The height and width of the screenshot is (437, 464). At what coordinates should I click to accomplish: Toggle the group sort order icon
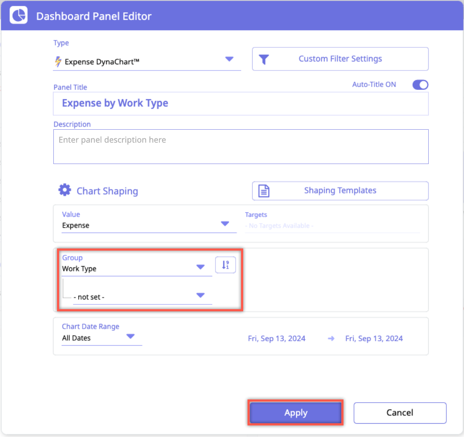(226, 265)
